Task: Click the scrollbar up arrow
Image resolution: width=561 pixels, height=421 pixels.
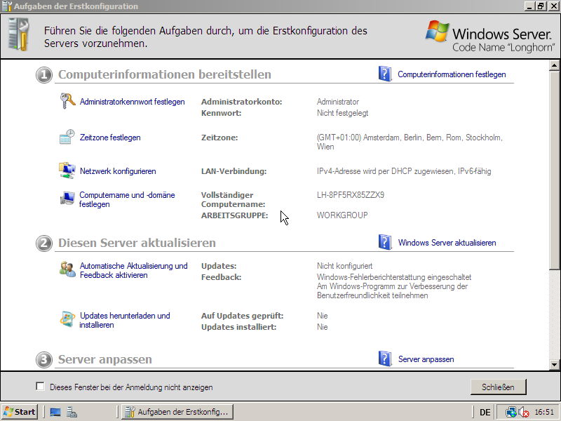Action: 554,65
